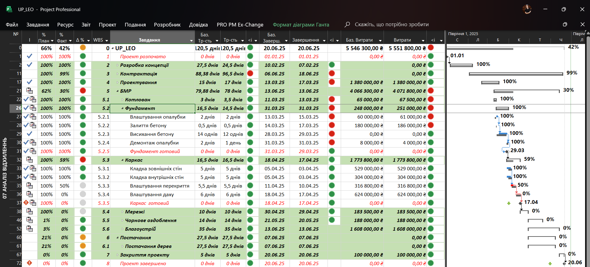Open the Завдання column filter dropdown

[191, 41]
